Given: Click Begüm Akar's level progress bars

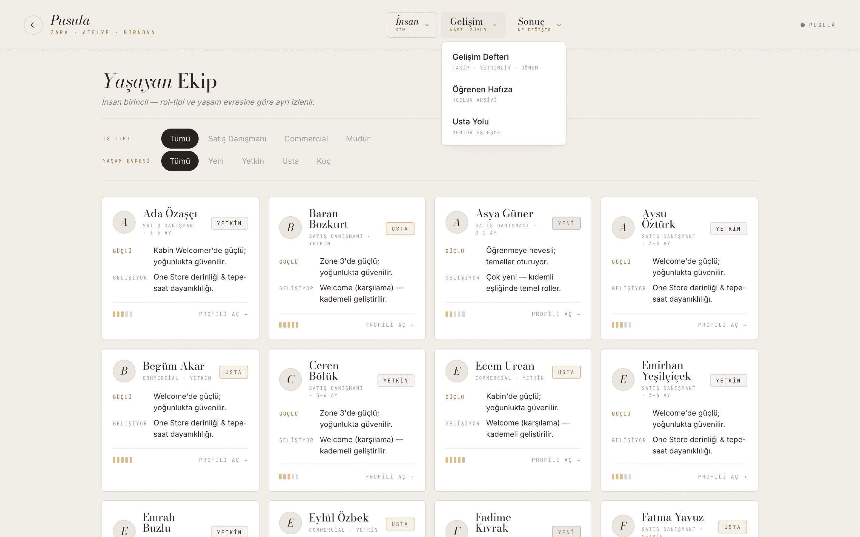Looking at the screenshot, I should click(x=123, y=460).
